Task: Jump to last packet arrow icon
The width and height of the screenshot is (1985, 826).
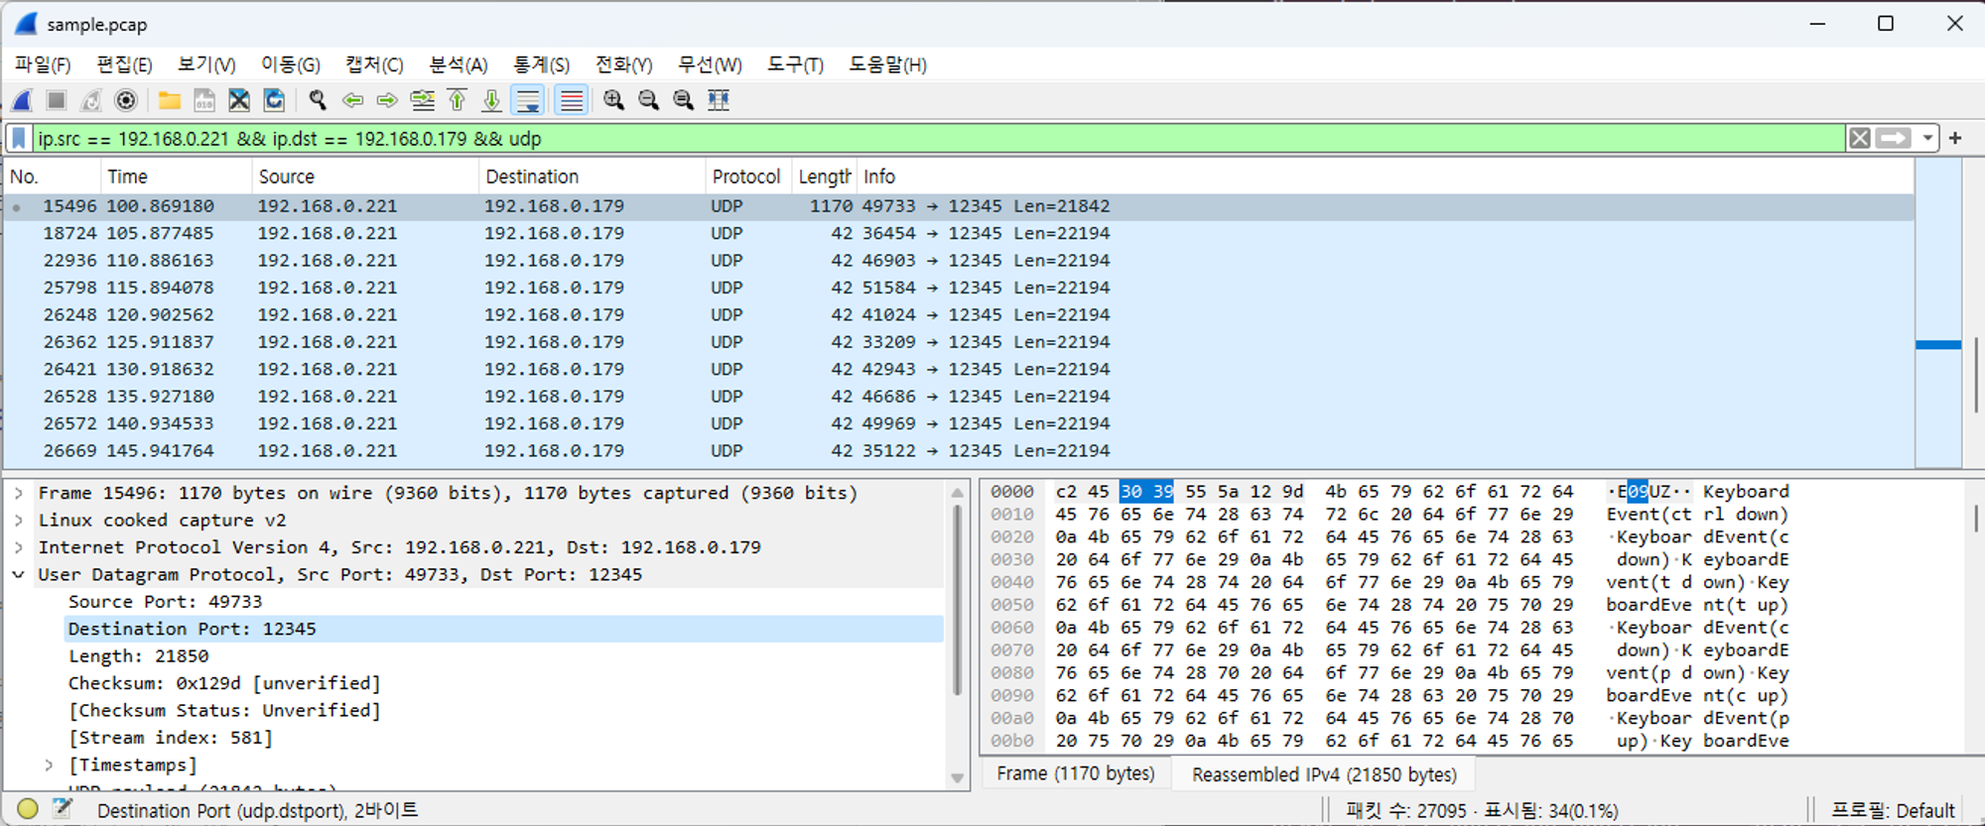Action: (x=491, y=100)
